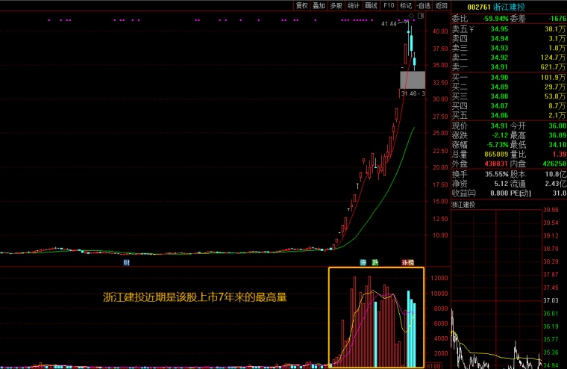Image resolution: width=567 pixels, height=369 pixels.
Task: Select the 卖一 ask price row
Action: [x=507, y=67]
